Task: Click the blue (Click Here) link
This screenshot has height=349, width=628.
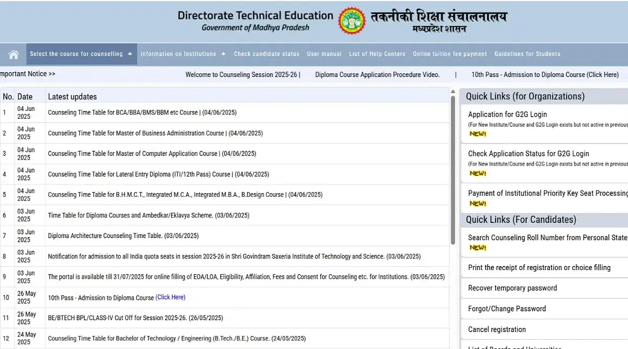Action: tap(171, 297)
